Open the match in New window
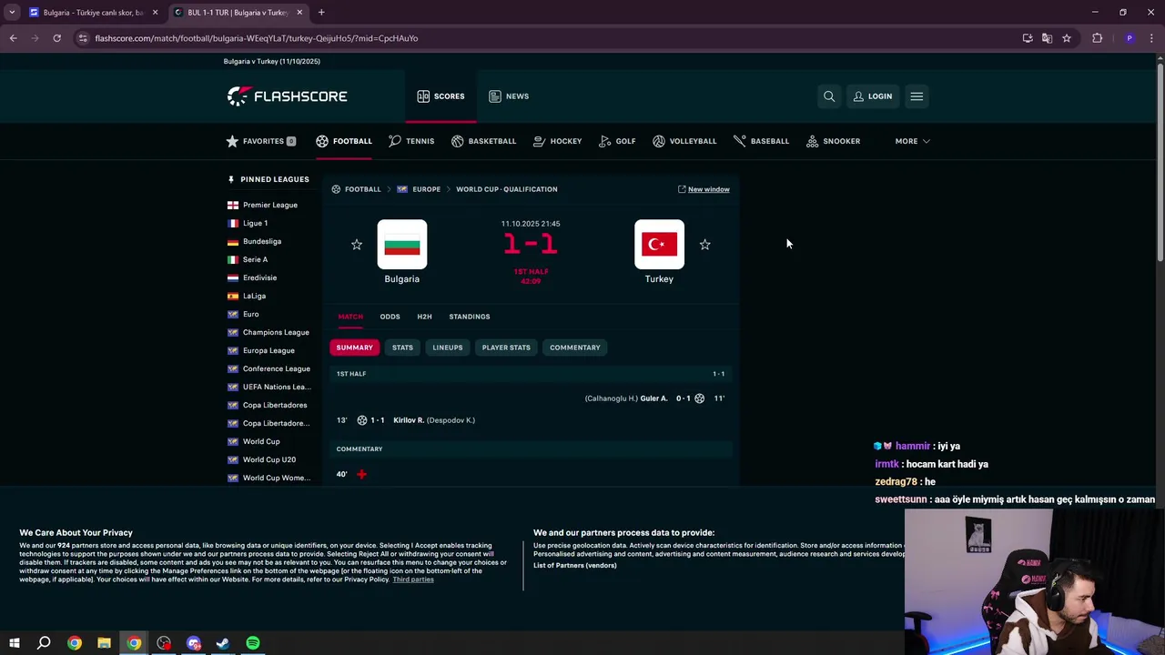The height and width of the screenshot is (655, 1165). click(x=704, y=189)
